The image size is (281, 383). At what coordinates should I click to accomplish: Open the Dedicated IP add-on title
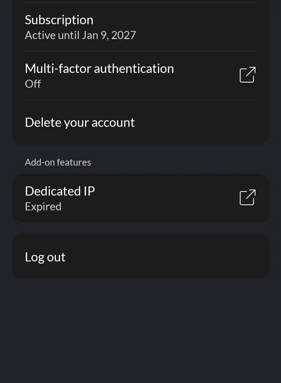point(60,191)
